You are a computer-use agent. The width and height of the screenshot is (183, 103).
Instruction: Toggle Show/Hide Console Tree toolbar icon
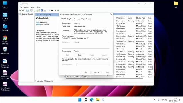(27, 11)
